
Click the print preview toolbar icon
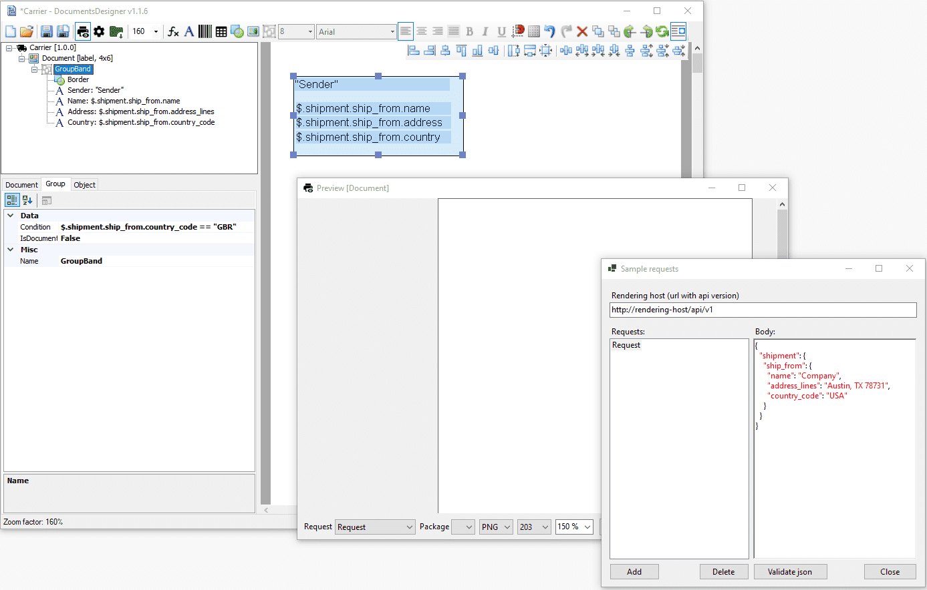[x=83, y=31]
